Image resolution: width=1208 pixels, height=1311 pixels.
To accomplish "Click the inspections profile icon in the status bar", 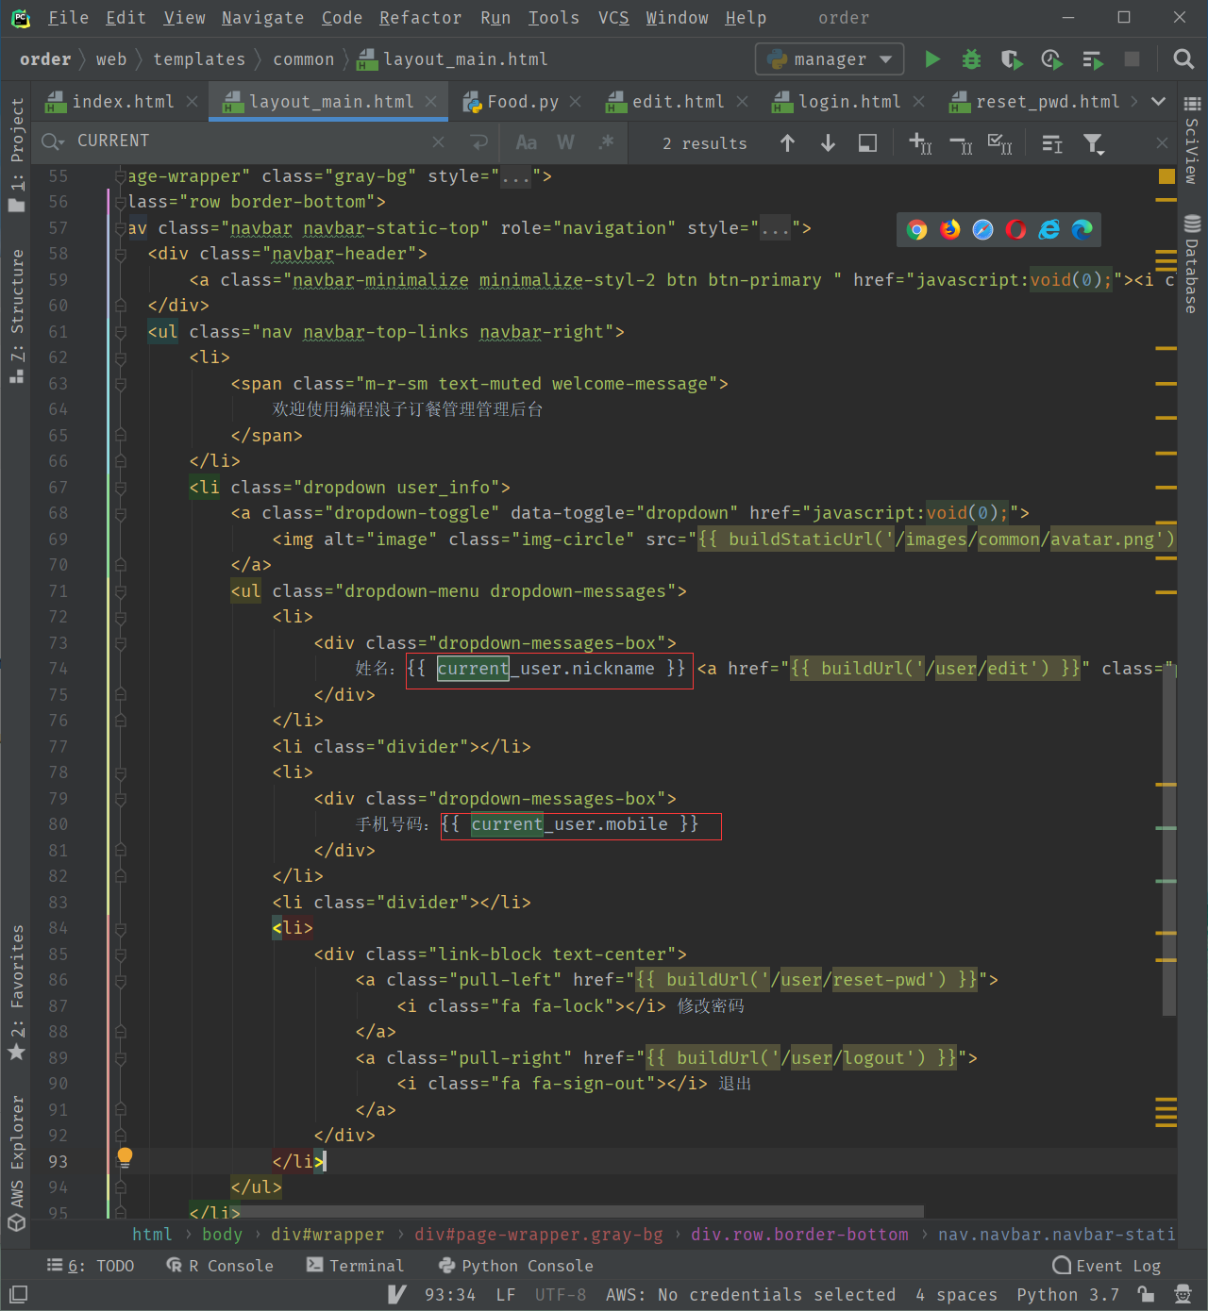I will click(1182, 1294).
